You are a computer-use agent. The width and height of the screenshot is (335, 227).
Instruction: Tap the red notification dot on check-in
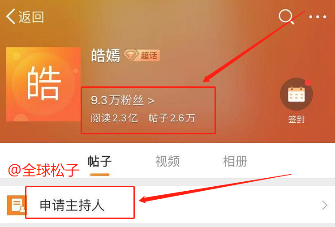[x=308, y=82]
